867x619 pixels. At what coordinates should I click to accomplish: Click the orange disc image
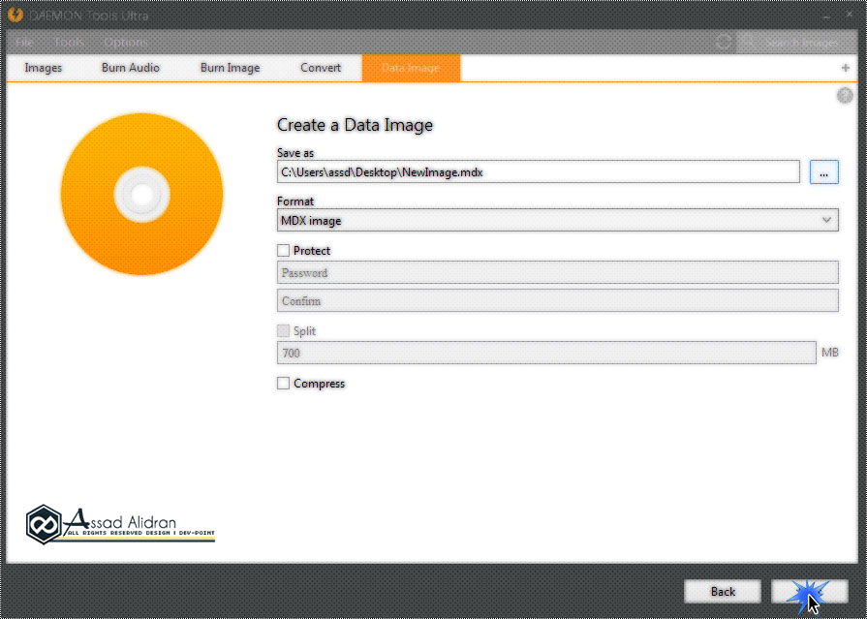click(141, 194)
